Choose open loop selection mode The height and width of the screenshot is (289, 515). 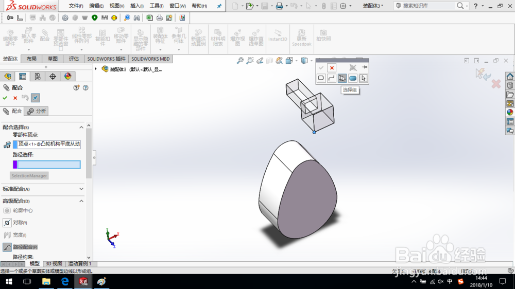[x=331, y=78]
